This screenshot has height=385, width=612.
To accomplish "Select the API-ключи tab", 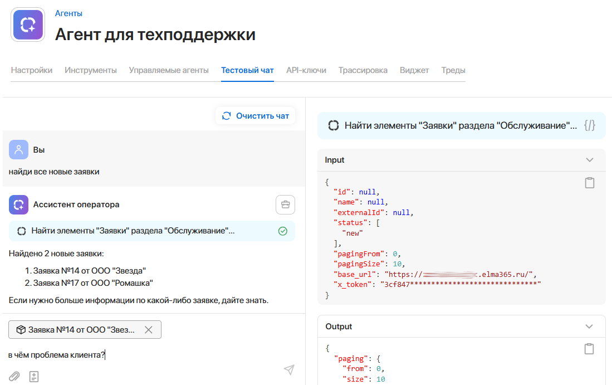I will click(x=306, y=70).
